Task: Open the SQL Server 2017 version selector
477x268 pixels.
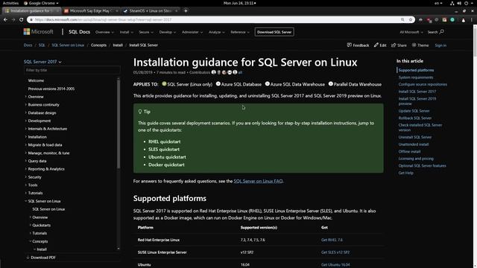Action: tap(42, 62)
